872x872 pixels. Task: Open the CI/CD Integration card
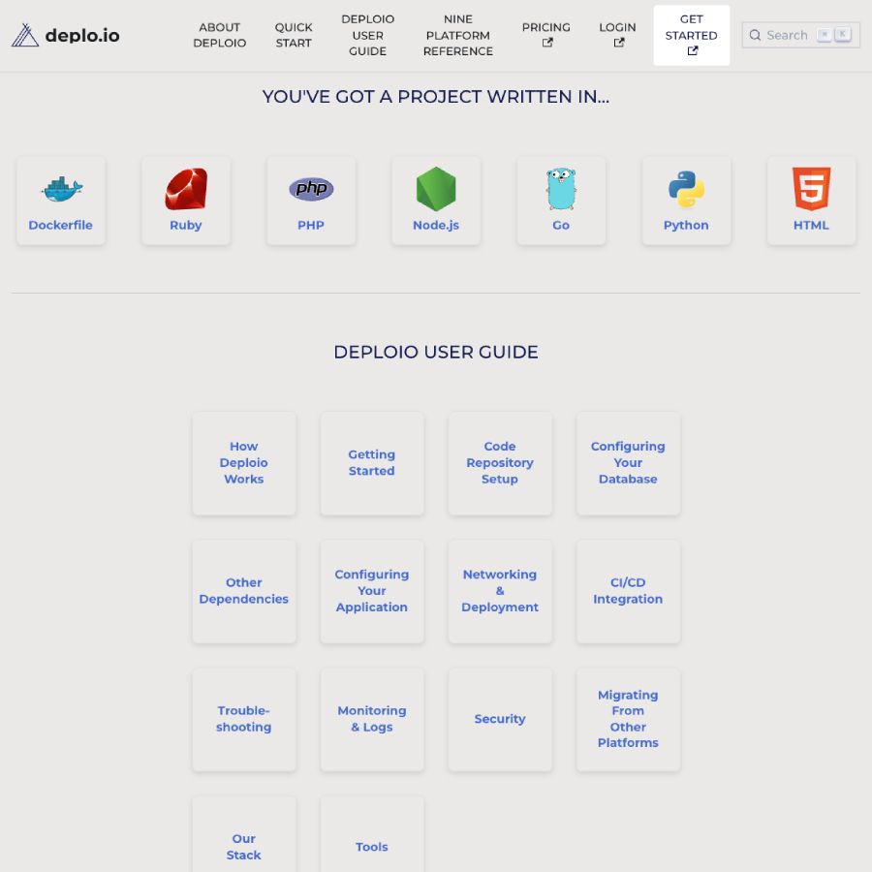coord(628,591)
